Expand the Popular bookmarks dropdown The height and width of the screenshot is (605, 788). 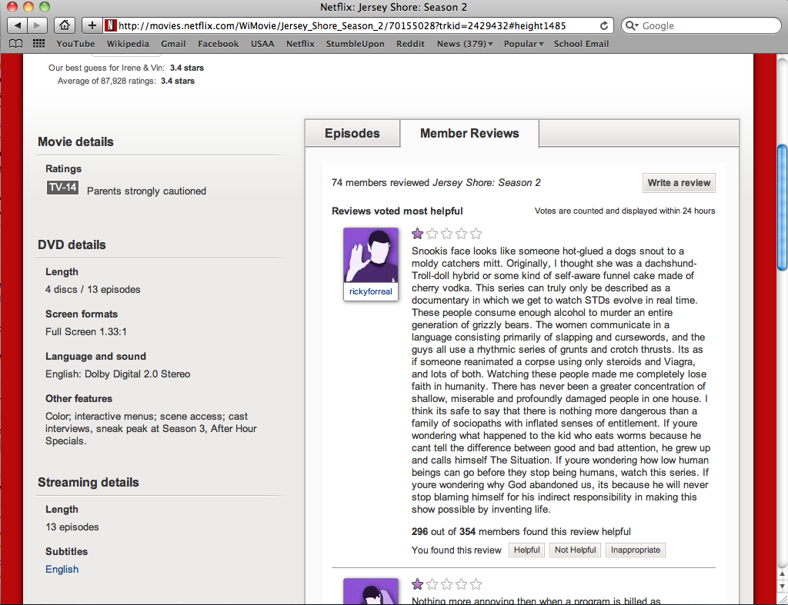pyautogui.click(x=523, y=44)
